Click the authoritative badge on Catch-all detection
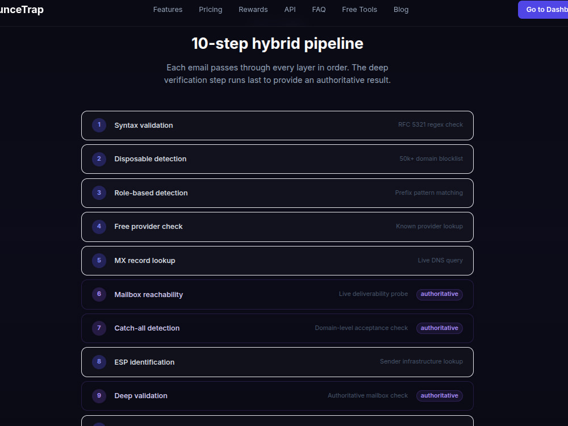The height and width of the screenshot is (426, 568). [440, 328]
